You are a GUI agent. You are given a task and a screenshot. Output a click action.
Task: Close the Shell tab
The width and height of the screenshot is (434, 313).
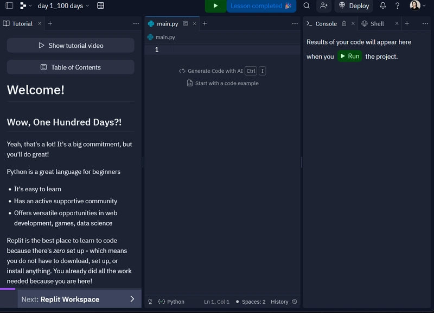click(397, 23)
